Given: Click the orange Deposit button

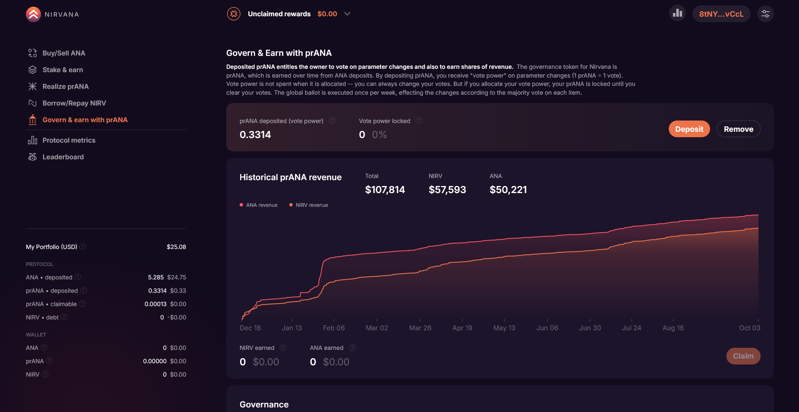Looking at the screenshot, I should [689, 129].
